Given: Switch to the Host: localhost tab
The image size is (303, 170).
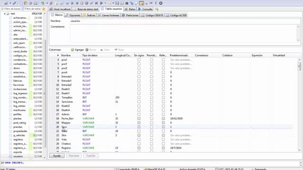Looking at the screenshot, I should (60, 9).
